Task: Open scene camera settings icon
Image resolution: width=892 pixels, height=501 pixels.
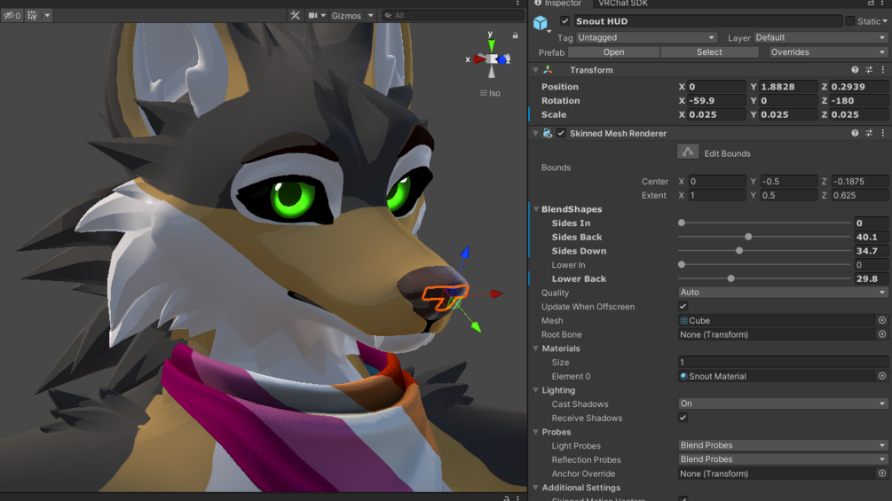Action: click(313, 15)
